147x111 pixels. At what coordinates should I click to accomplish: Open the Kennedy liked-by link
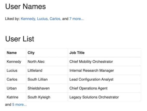pos(28,19)
